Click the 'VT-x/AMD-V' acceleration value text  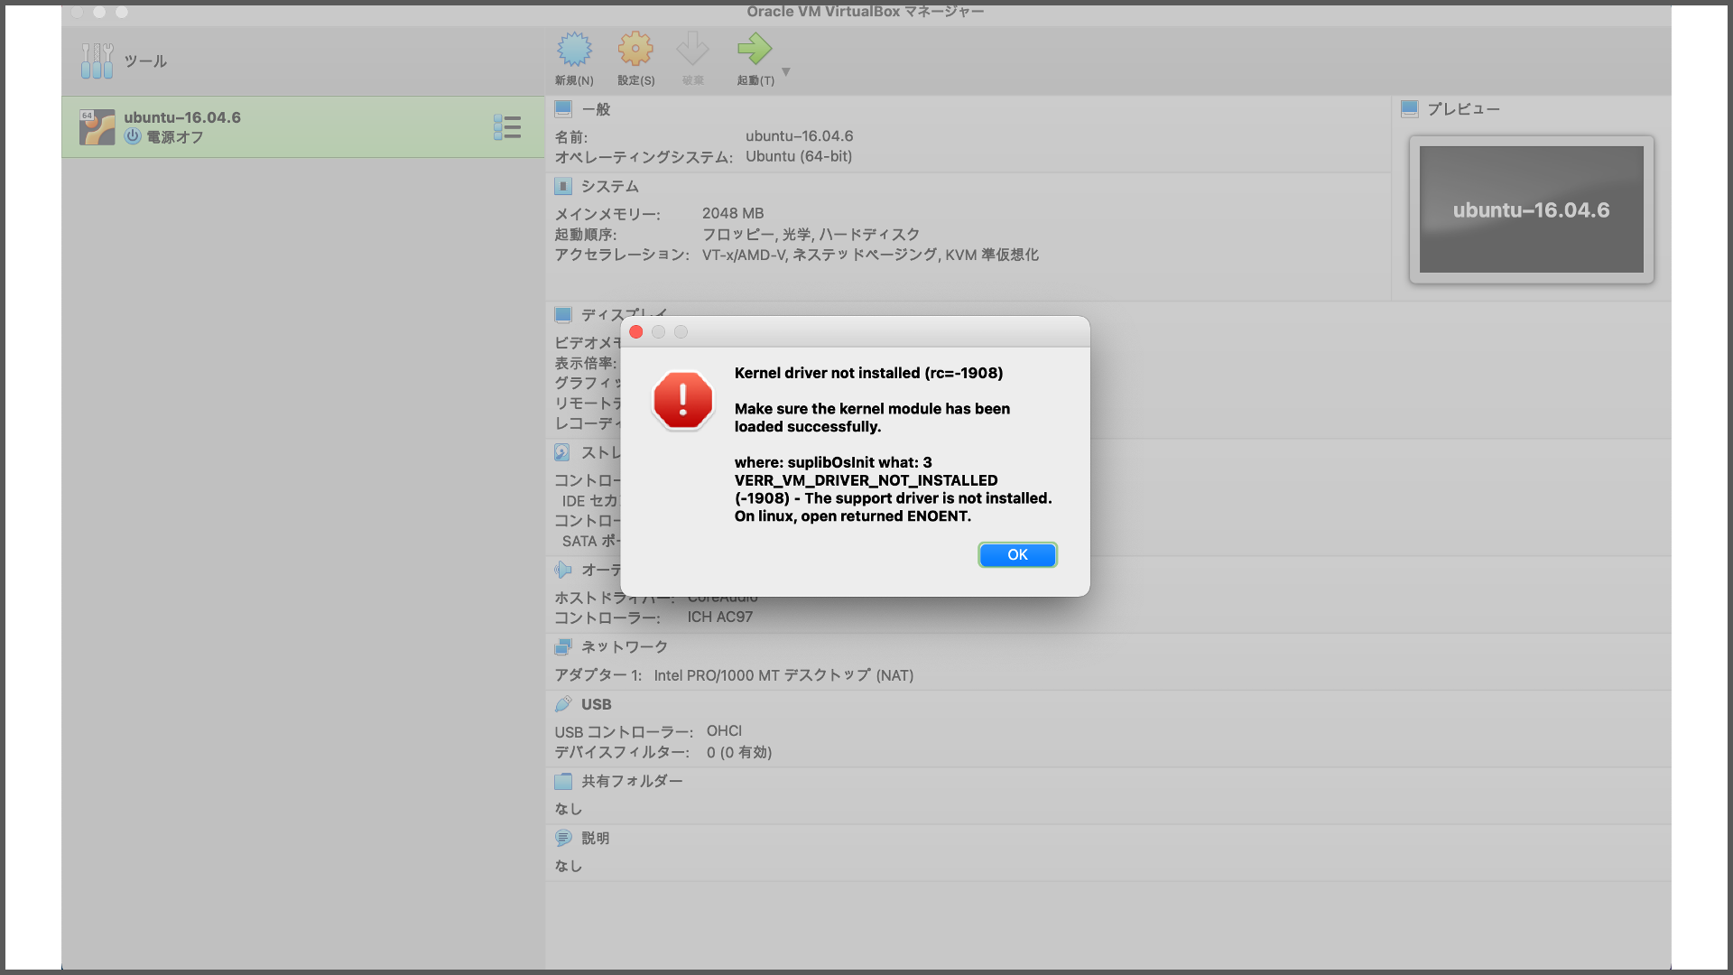(745, 255)
